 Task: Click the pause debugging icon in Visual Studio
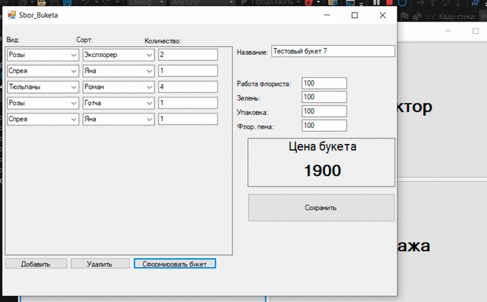click(377, 3)
